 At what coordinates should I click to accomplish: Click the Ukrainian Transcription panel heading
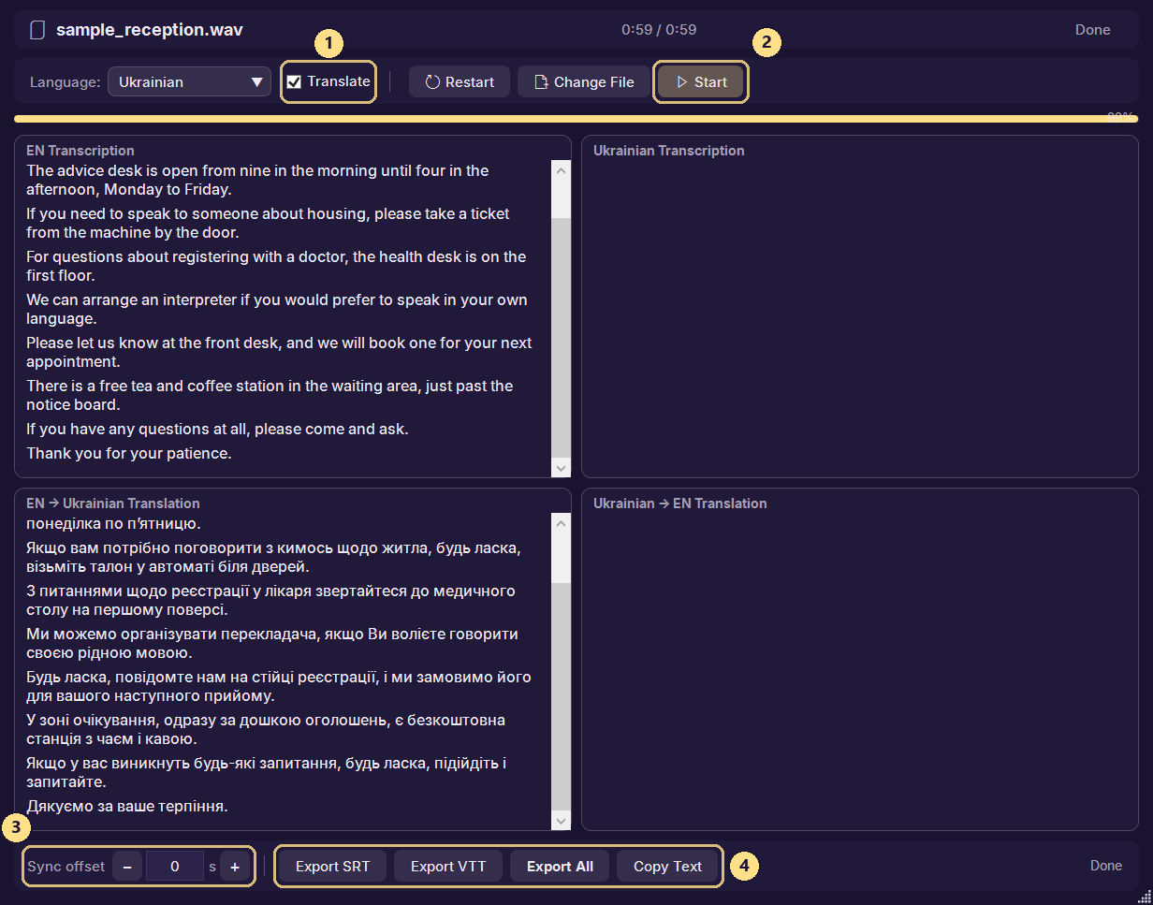click(669, 151)
